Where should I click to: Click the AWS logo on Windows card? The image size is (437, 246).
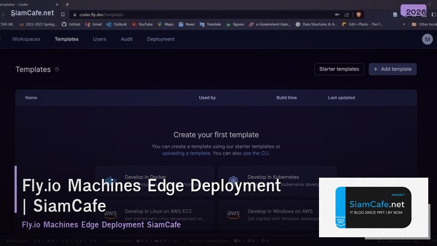(x=233, y=214)
